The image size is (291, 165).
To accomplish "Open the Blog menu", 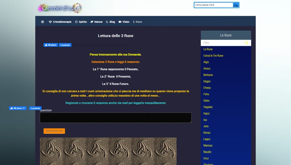I will click(111, 22).
